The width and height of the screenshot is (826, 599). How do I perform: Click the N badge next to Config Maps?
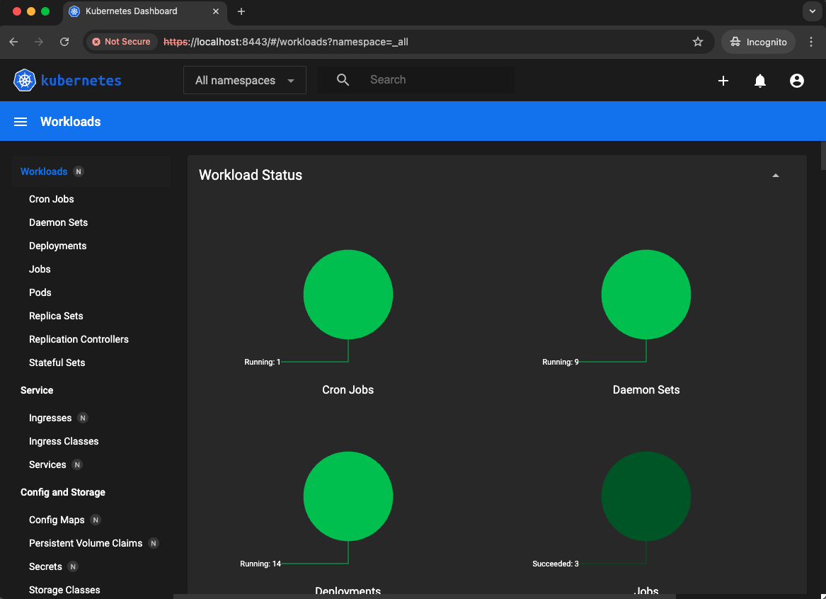click(96, 520)
